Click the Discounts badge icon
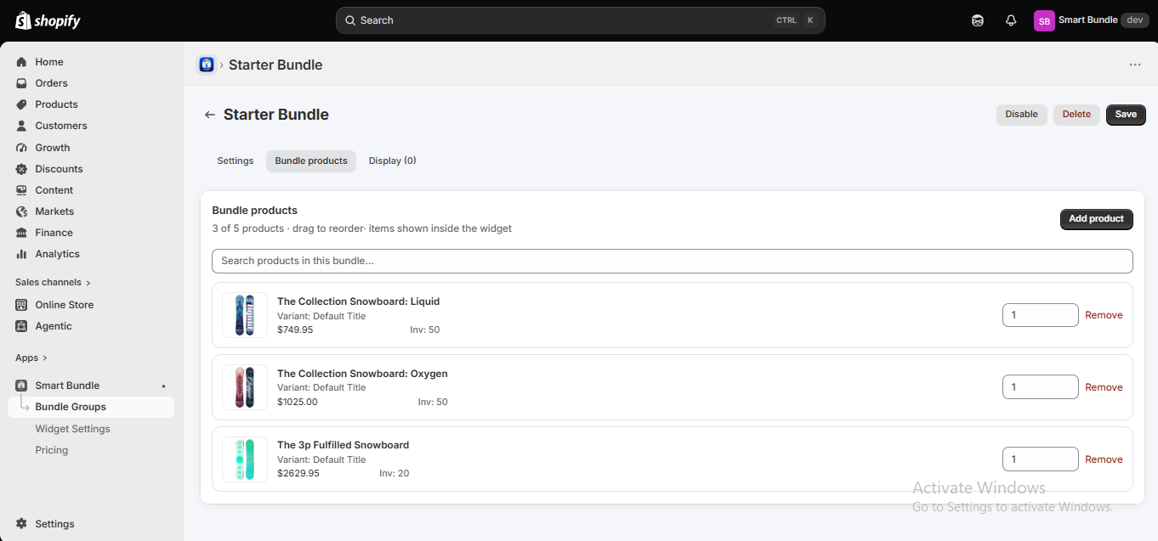 pyautogui.click(x=21, y=169)
